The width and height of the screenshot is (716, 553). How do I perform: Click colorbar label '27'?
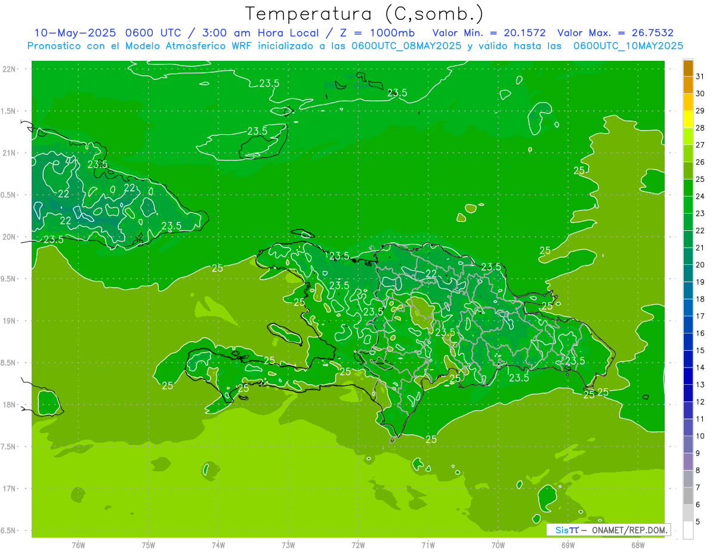coord(700,145)
